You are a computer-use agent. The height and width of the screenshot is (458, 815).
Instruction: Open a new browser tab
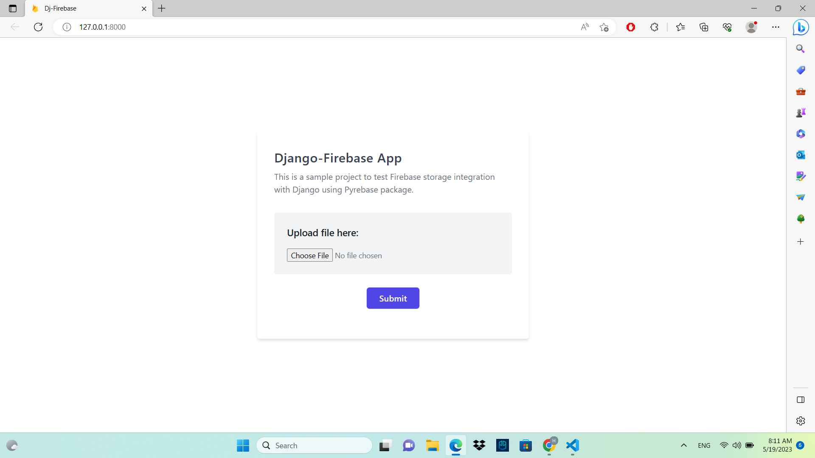[161, 8]
